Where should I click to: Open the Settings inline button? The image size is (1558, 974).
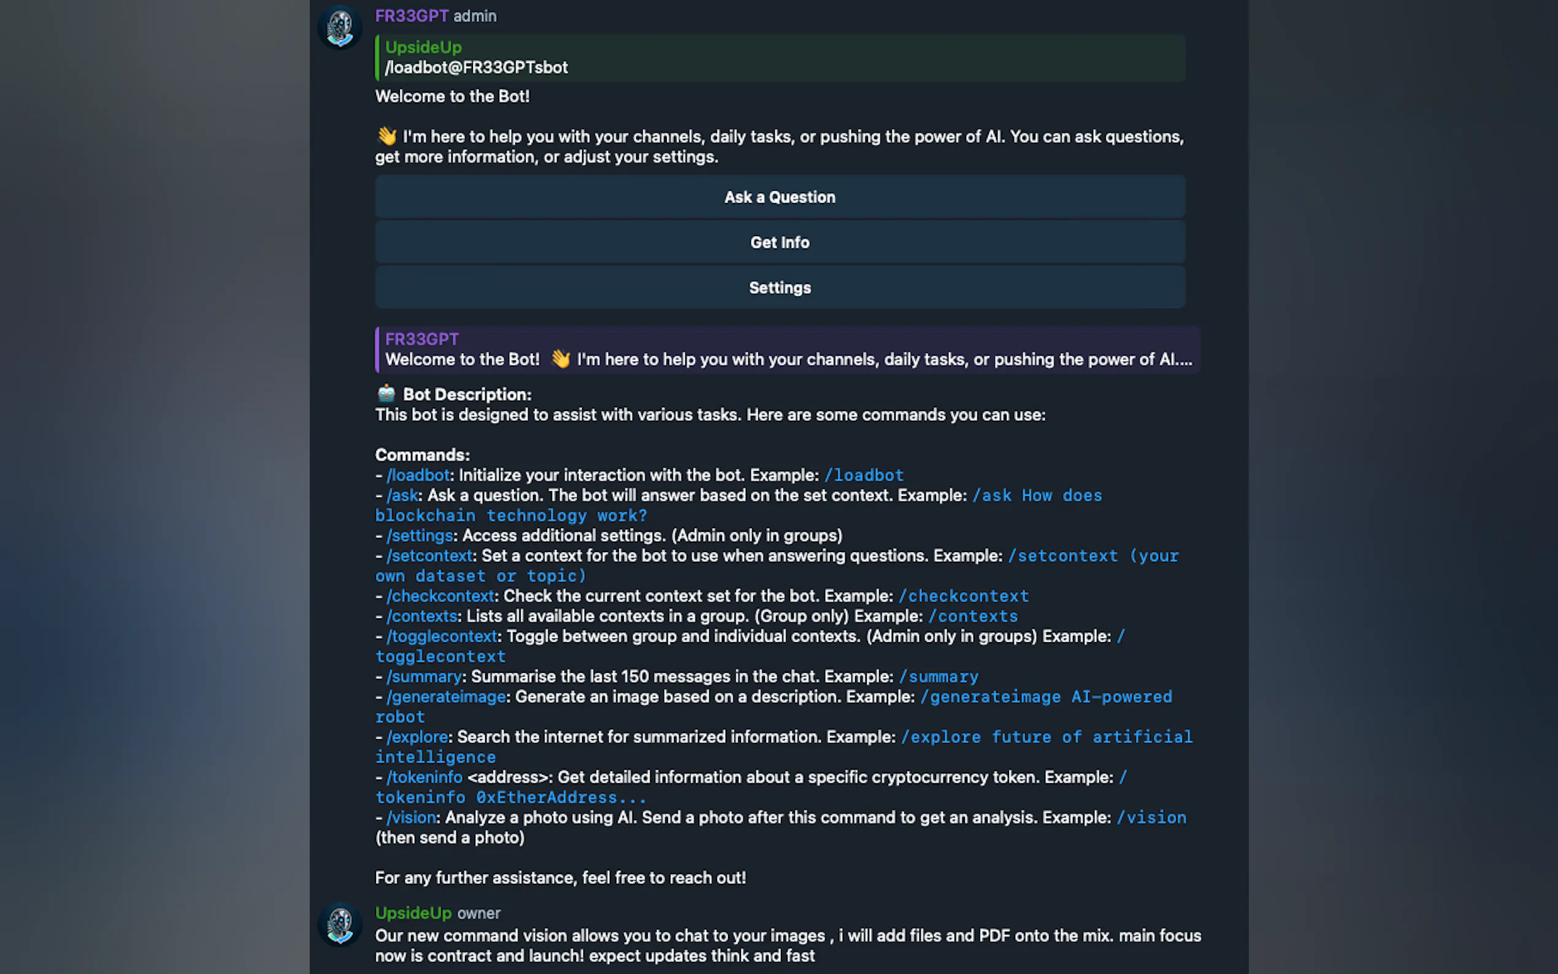tap(780, 287)
